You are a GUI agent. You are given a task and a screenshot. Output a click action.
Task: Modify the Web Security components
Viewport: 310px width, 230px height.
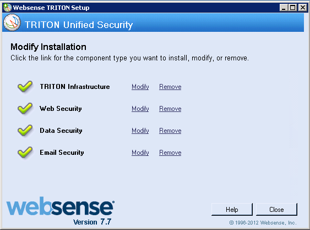tap(140, 109)
